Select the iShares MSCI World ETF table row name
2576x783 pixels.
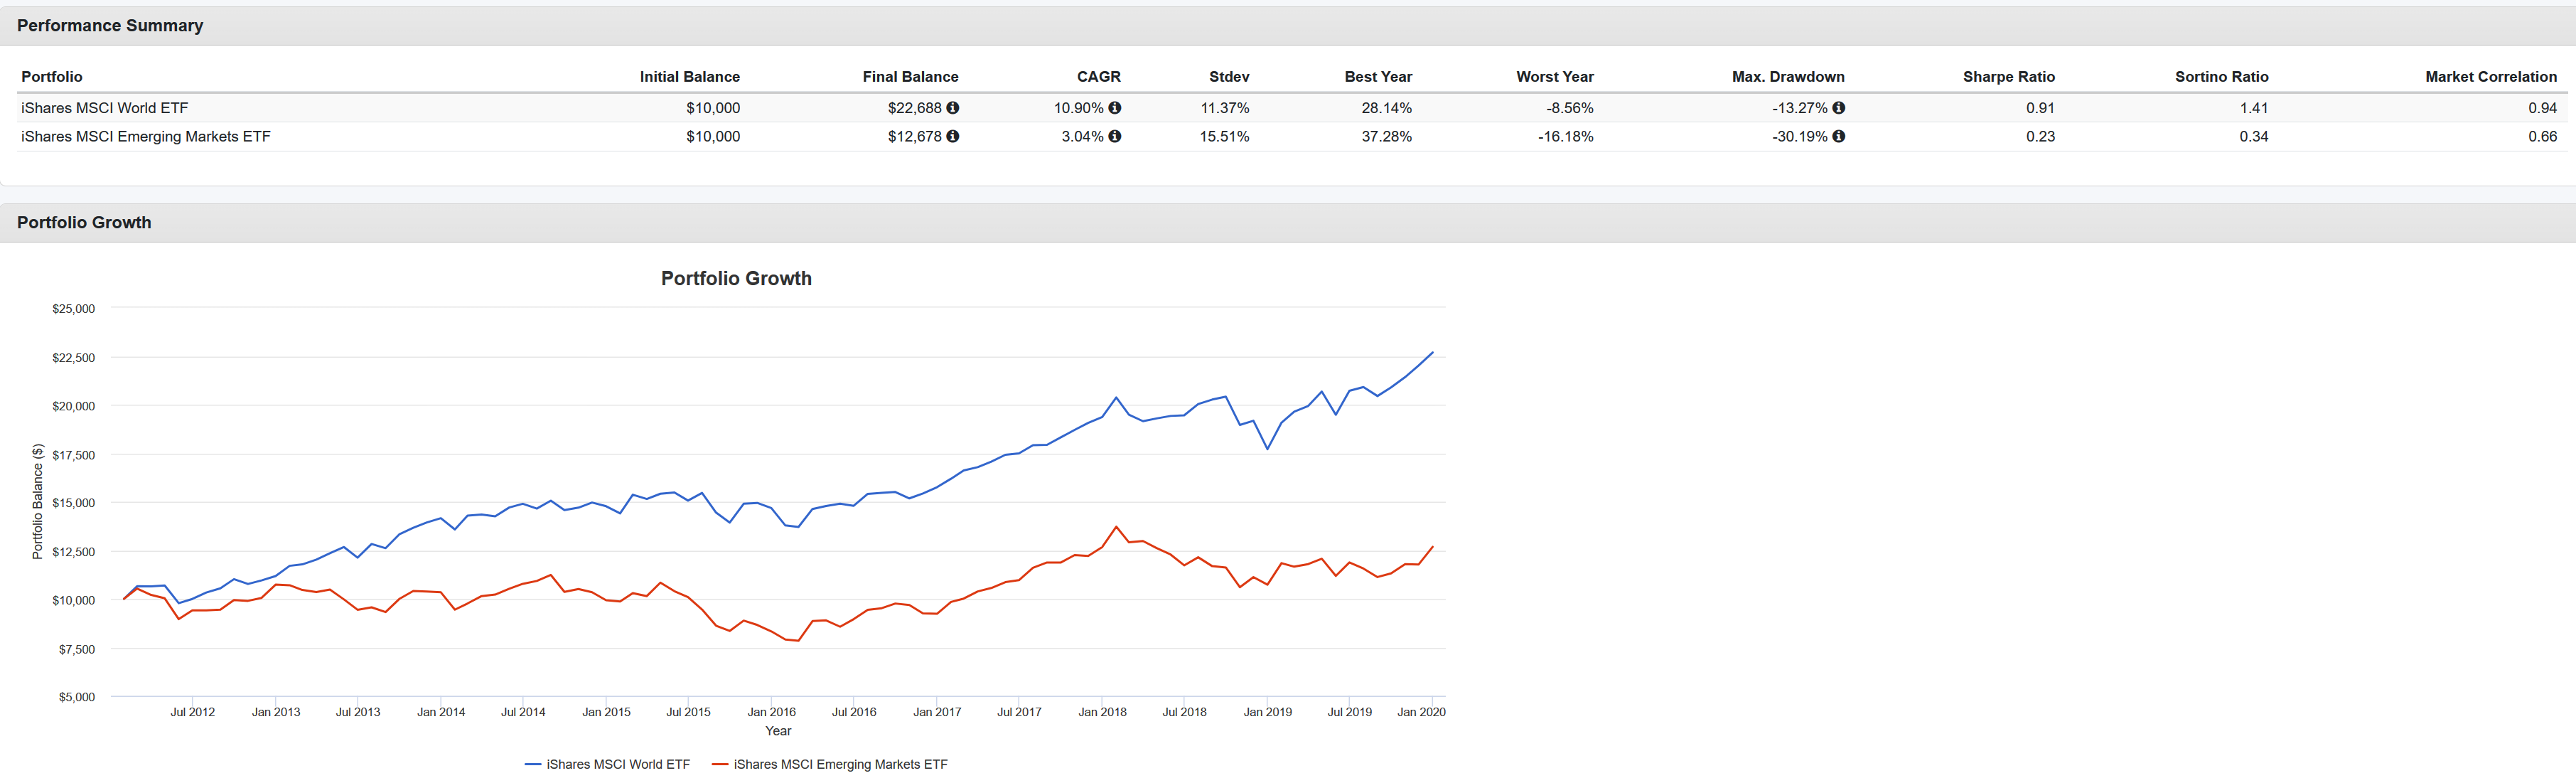pos(105,108)
